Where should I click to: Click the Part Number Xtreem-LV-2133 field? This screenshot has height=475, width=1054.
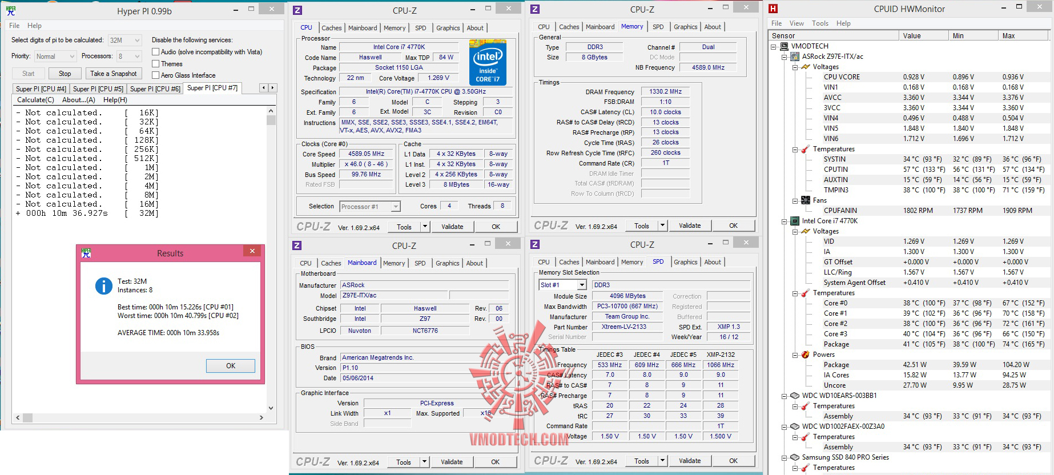tap(627, 327)
